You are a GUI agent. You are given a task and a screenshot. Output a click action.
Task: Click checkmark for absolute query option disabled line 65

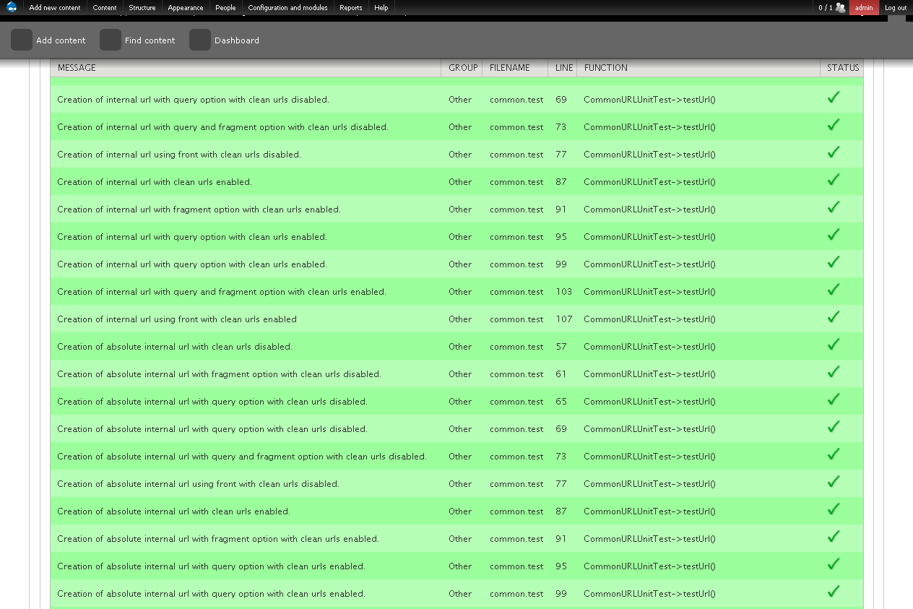[x=834, y=399]
